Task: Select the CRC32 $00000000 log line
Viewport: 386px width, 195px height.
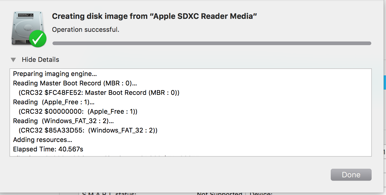Action: point(78,112)
